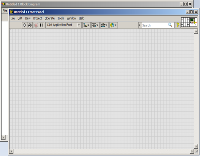Open the Help menu

click(x=82, y=18)
